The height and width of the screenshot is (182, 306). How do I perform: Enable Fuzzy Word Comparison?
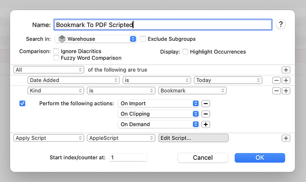(56, 58)
